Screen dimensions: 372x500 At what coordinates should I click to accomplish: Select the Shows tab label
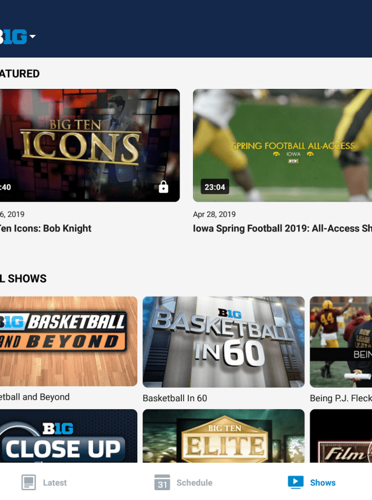click(323, 483)
